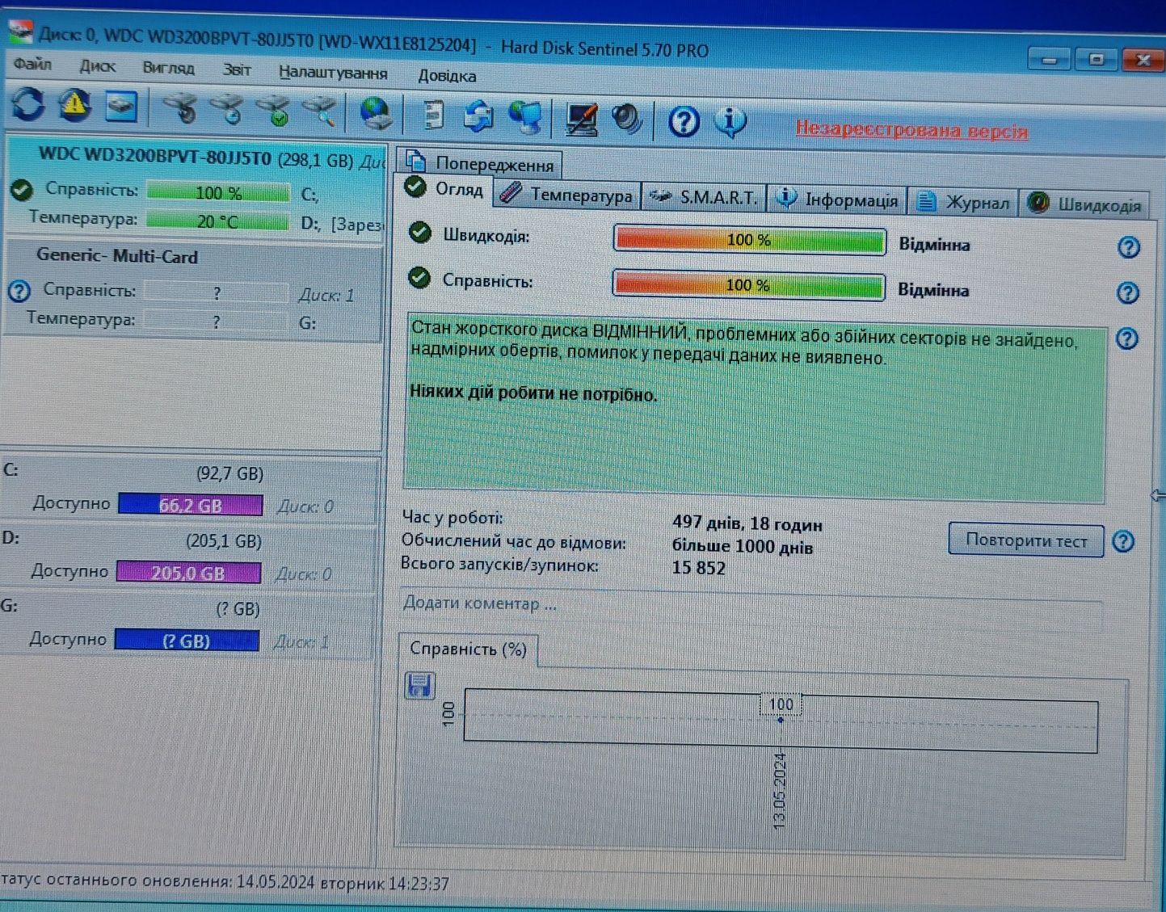Open the Диск menu
Screen dimensions: 1166x912
[97, 66]
